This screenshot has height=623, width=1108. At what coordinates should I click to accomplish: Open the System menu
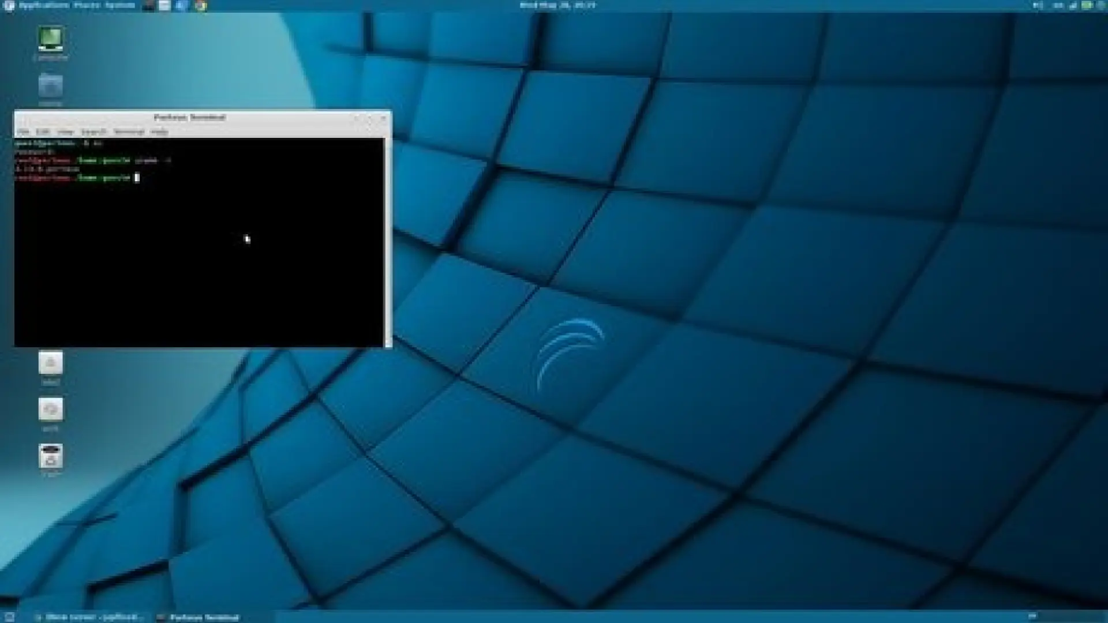pos(120,5)
